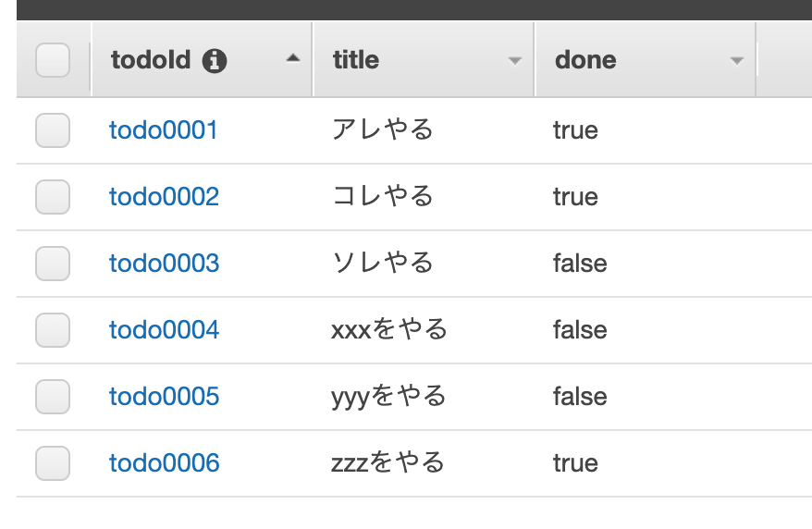Check the todo0001 row checkbox
Viewport: 812px width, 529px height.
point(53,130)
